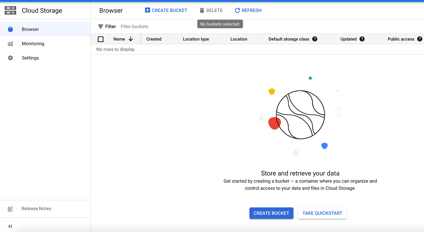This screenshot has width=424, height=232.
Task: Click the Location column header
Action: click(239, 39)
